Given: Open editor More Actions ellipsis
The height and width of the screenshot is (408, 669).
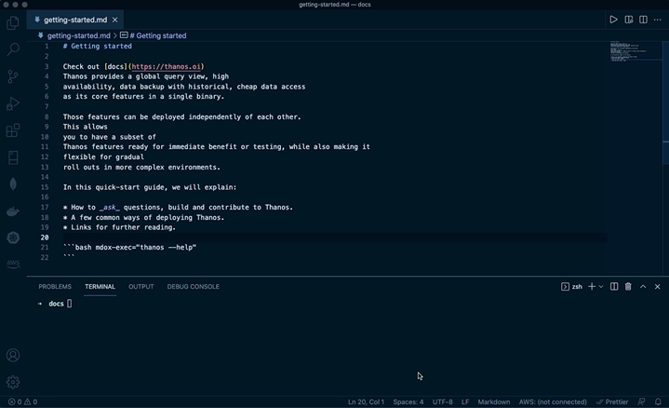Looking at the screenshot, I should pos(658,20).
